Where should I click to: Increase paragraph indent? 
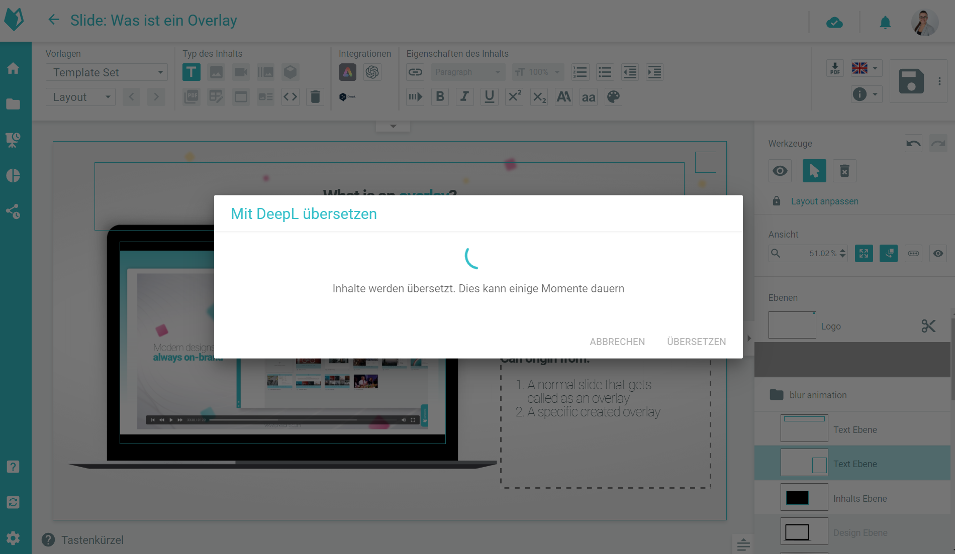pyautogui.click(x=654, y=72)
